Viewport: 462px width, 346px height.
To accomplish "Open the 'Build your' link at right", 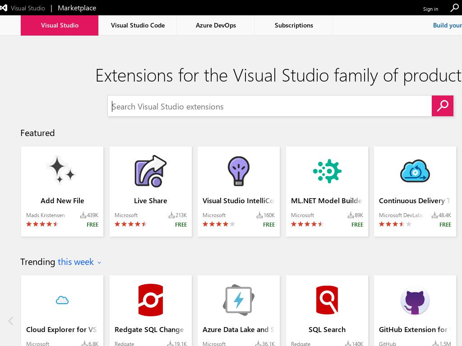I will (447, 25).
